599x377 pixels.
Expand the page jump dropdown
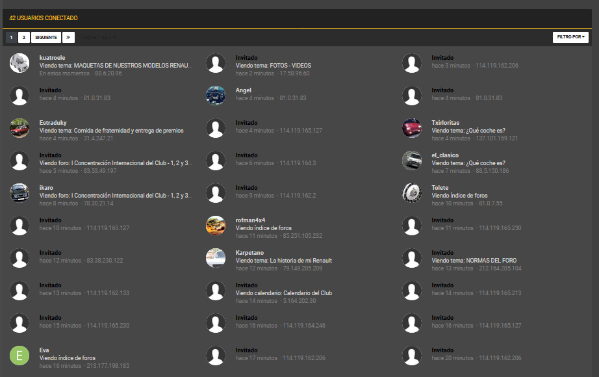tap(99, 38)
